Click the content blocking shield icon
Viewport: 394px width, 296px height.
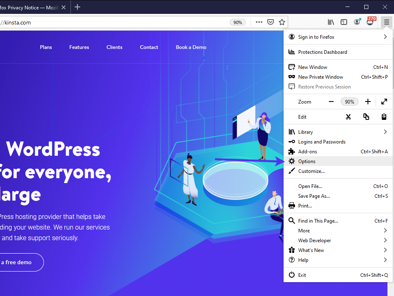click(270, 22)
